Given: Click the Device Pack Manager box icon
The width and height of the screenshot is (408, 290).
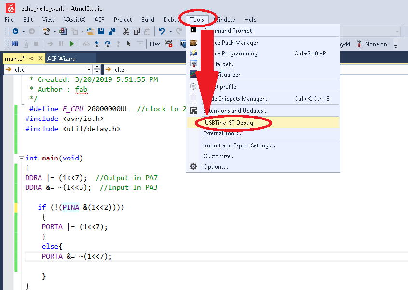Looking at the screenshot, I should pyautogui.click(x=193, y=42).
